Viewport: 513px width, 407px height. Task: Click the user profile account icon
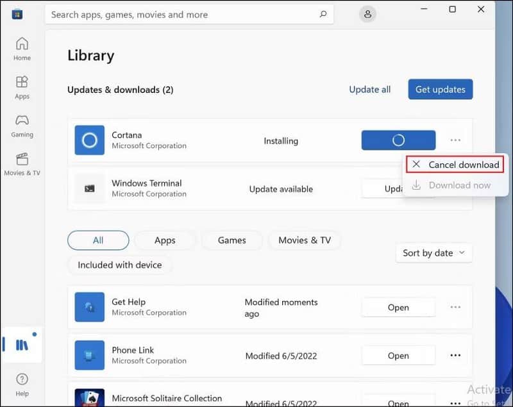click(367, 14)
